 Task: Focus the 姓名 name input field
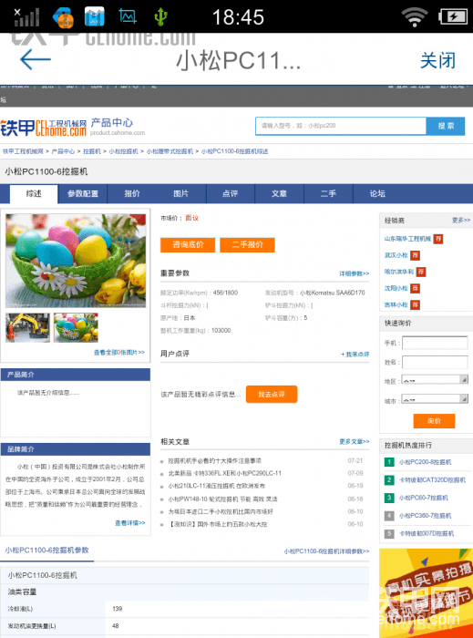[435, 362]
